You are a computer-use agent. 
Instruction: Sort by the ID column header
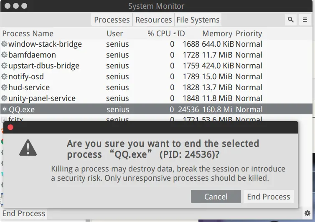[181, 34]
